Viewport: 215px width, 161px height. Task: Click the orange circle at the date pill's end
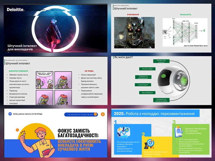[96, 114]
